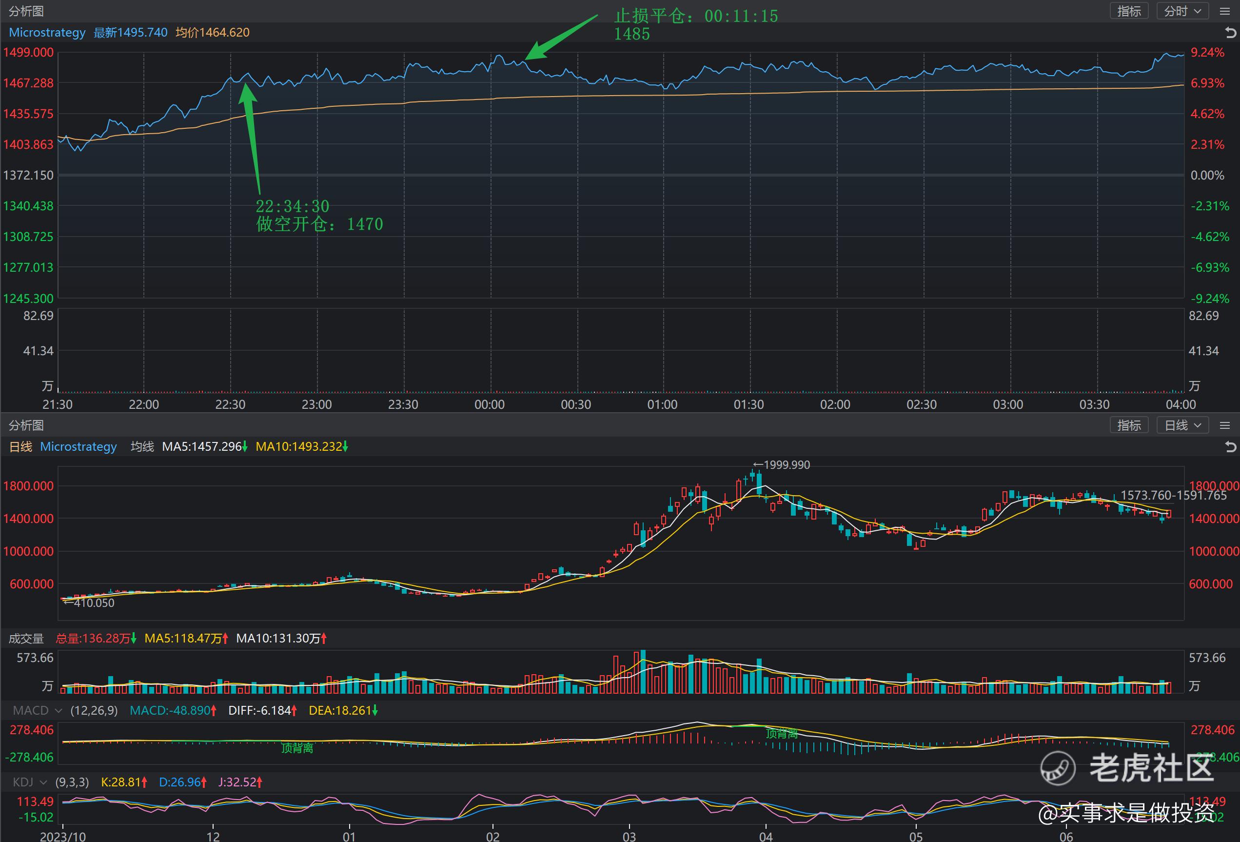This screenshot has width=1240, height=842.
Task: Click the undo/reset icon of the intraday chart
Action: pos(1231,33)
